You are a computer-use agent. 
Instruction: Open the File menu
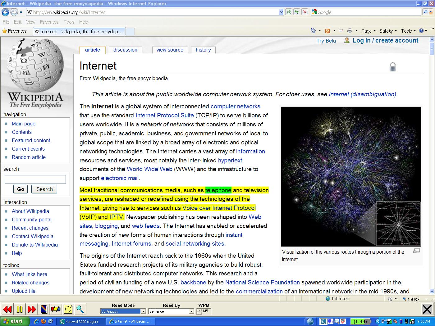[x=6, y=22]
